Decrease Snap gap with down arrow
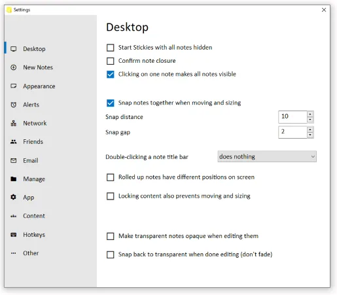 pyautogui.click(x=310, y=135)
